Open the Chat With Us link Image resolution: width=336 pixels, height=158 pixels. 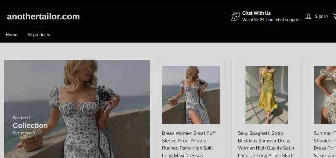(x=256, y=13)
